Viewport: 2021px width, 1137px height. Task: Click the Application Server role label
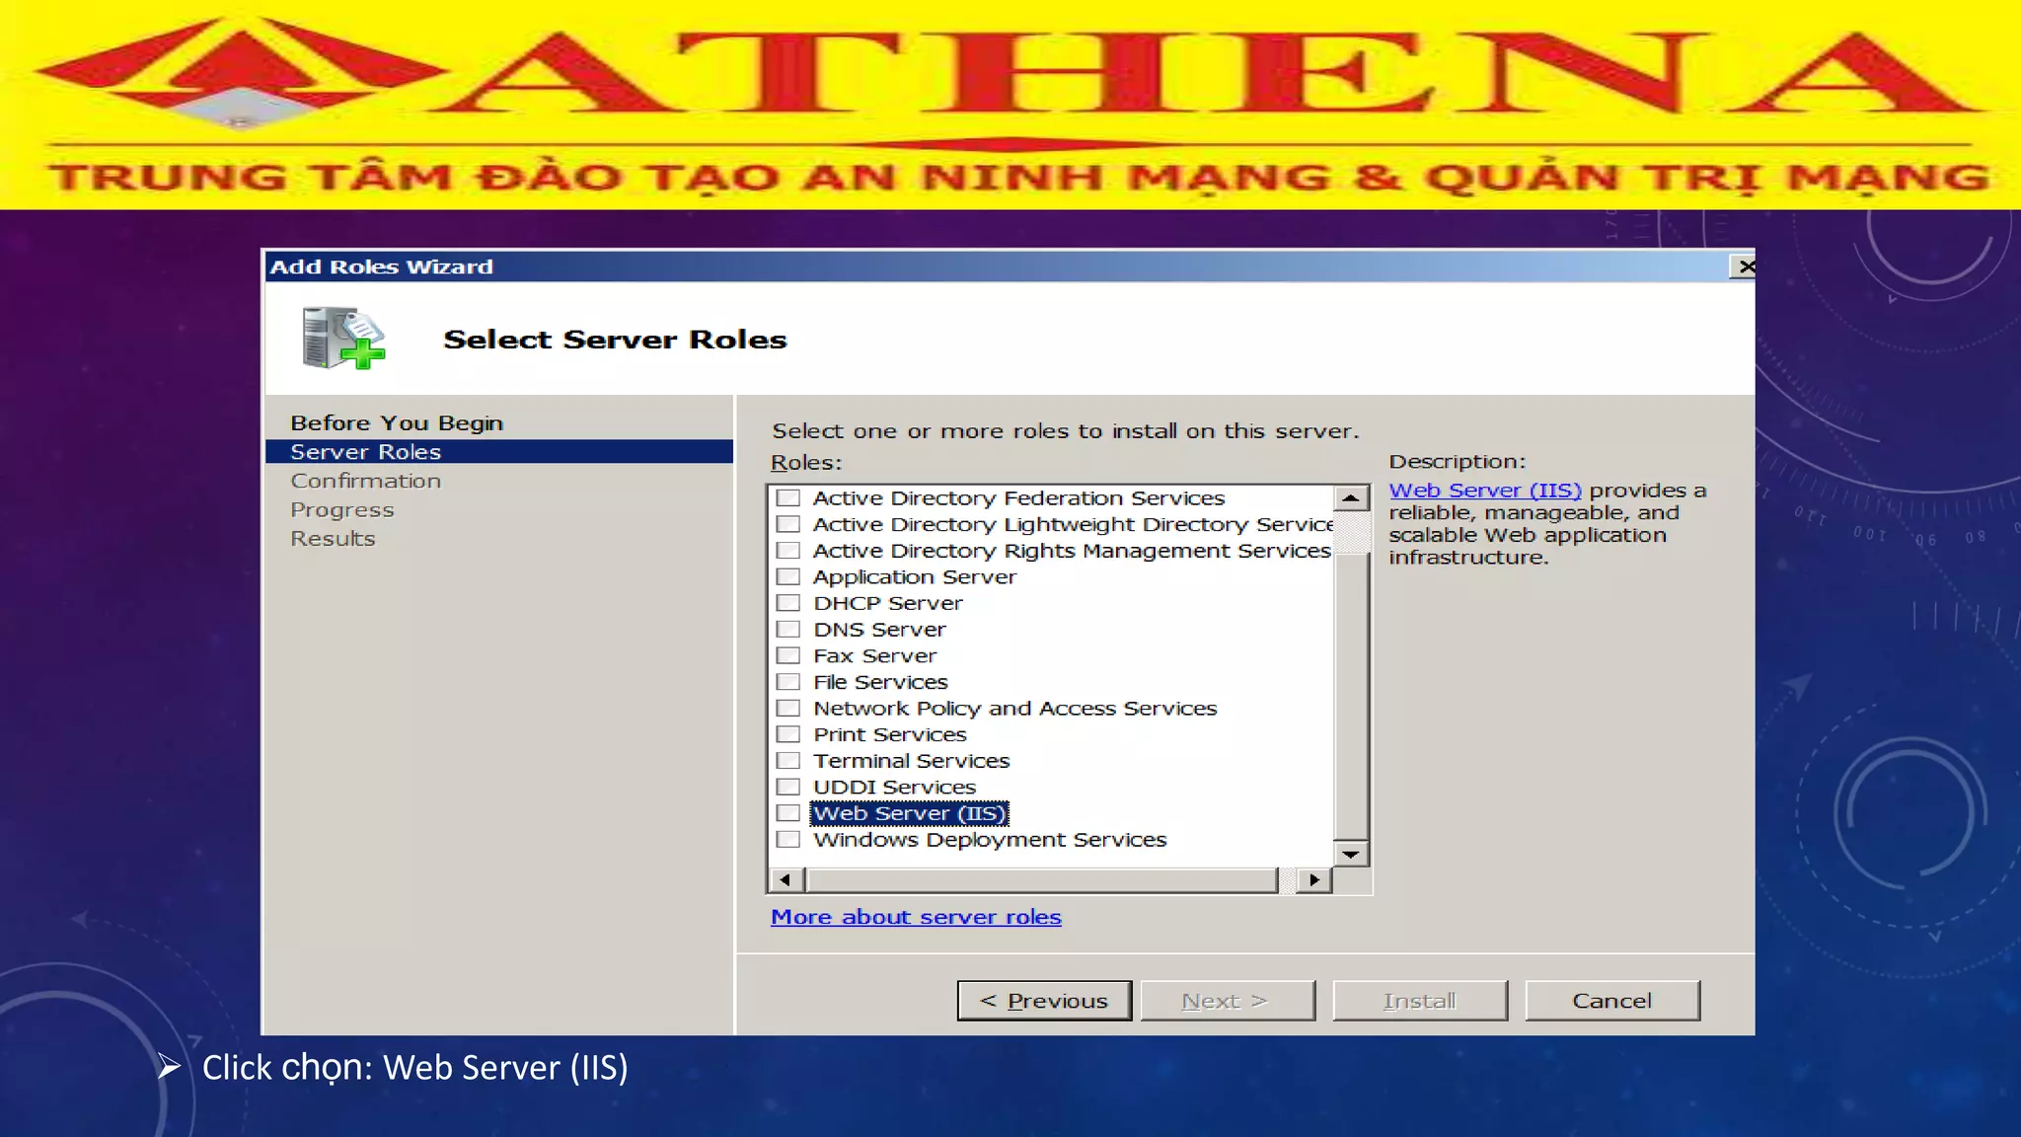click(914, 576)
